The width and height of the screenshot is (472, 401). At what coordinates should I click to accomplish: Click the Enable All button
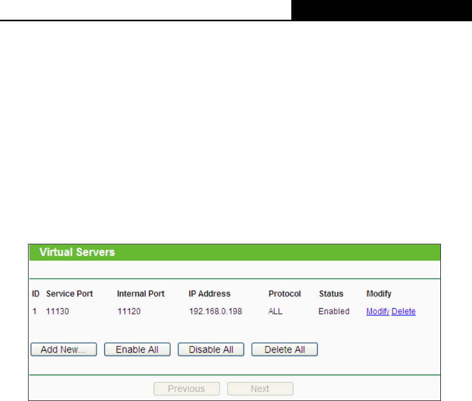click(x=137, y=349)
